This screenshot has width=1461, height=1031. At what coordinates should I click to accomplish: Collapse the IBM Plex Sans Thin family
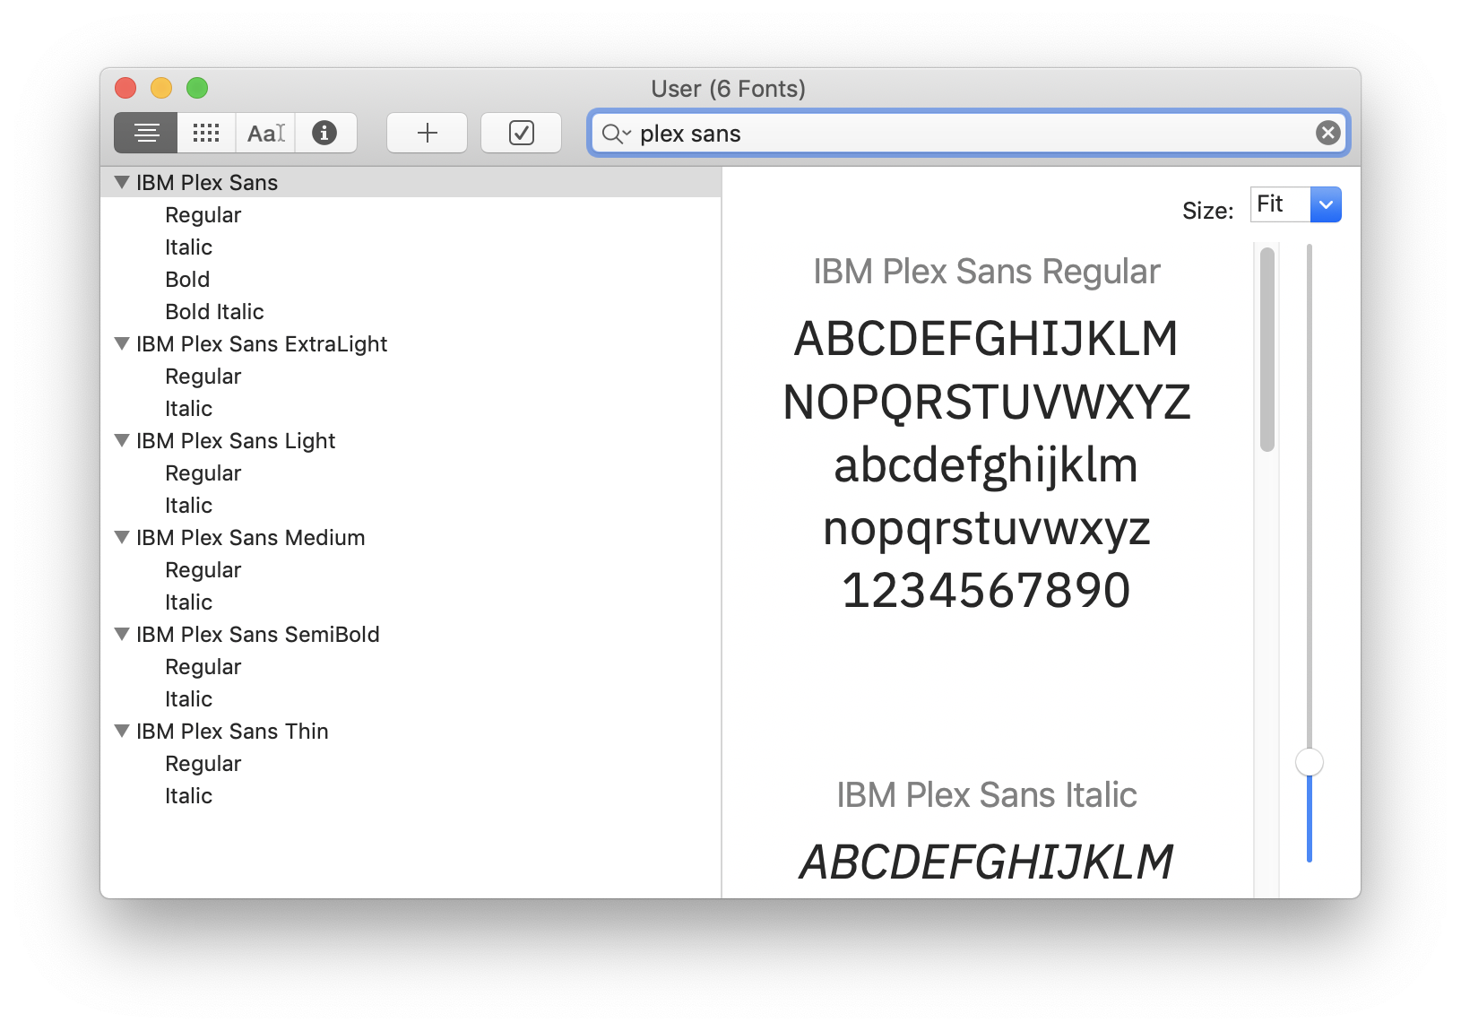click(x=123, y=731)
